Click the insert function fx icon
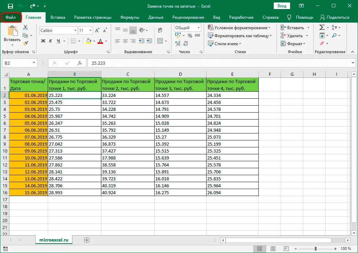Image resolution: width=358 pixels, height=253 pixels. [x=80, y=63]
